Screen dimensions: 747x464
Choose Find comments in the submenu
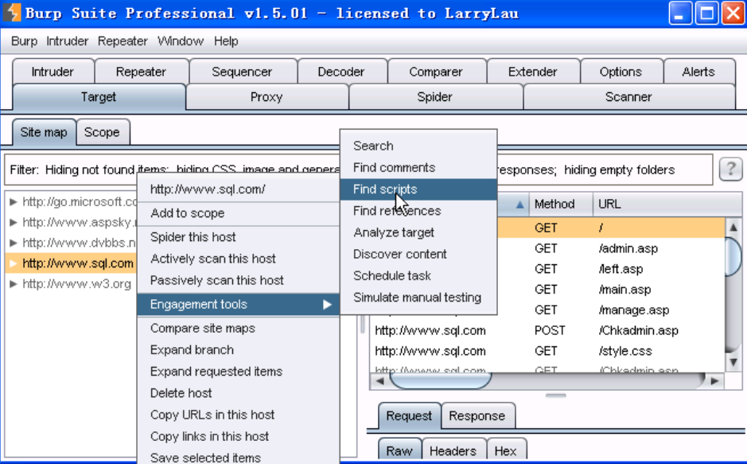[418, 168]
